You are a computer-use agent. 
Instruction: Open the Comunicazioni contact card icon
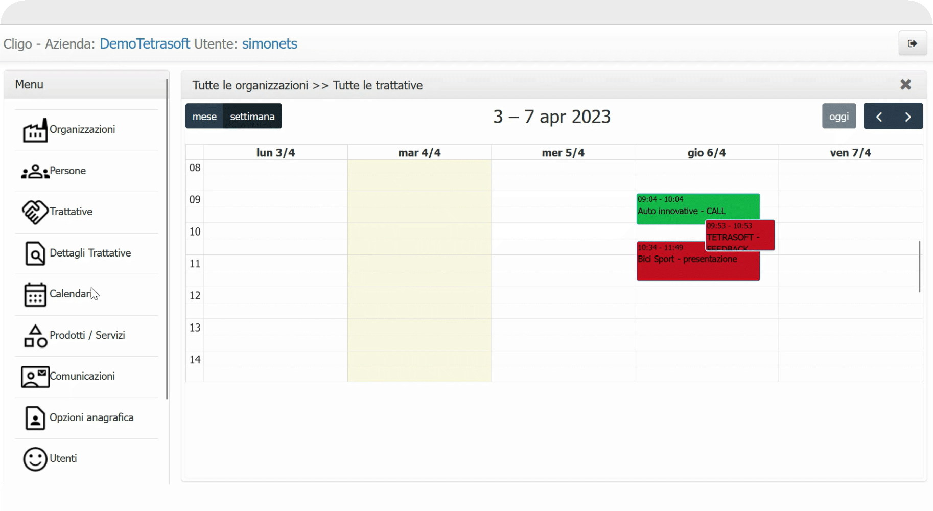(35, 377)
